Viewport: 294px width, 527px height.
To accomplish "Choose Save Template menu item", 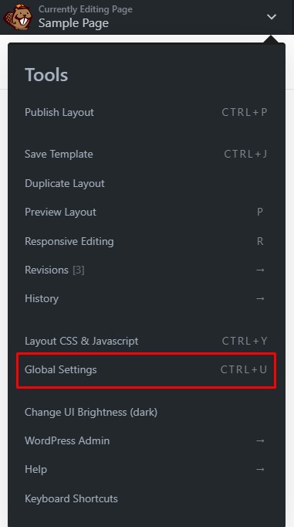I will point(147,154).
